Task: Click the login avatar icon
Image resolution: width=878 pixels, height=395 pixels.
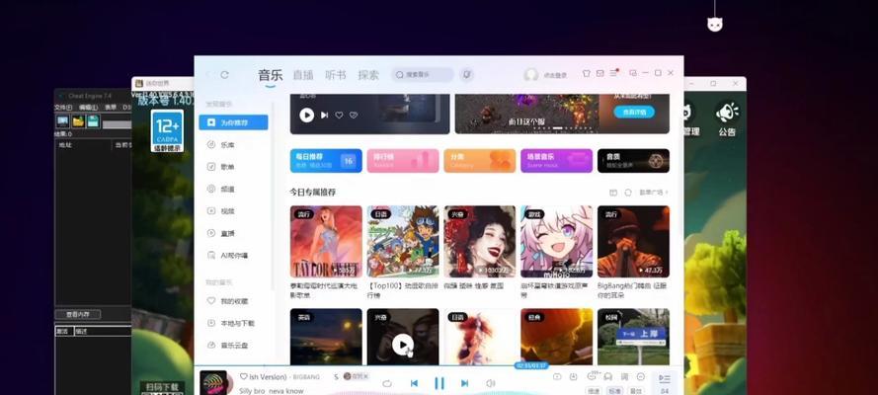Action: coord(530,74)
